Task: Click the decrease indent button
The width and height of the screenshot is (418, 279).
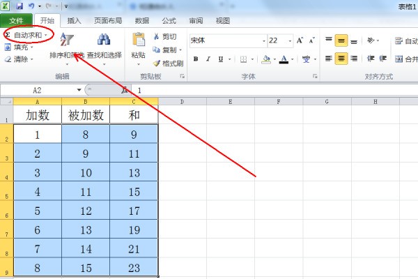Action: click(371, 59)
